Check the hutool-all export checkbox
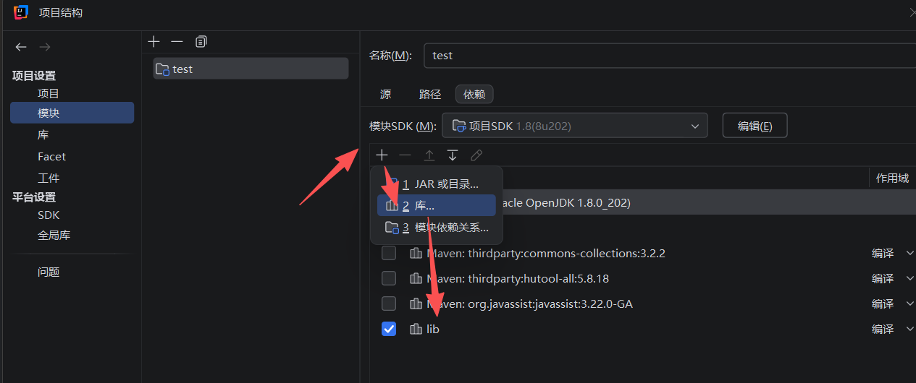The height and width of the screenshot is (383, 916). coord(389,278)
